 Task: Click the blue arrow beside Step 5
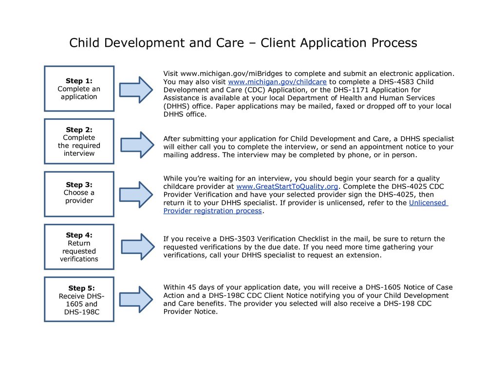pyautogui.click(x=136, y=299)
